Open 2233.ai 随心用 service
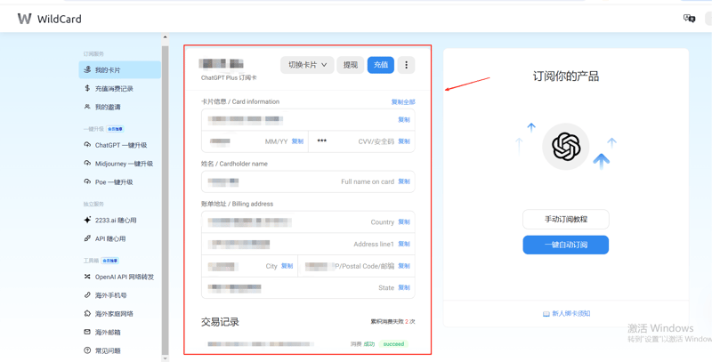This screenshot has width=712, height=362. (x=116, y=220)
